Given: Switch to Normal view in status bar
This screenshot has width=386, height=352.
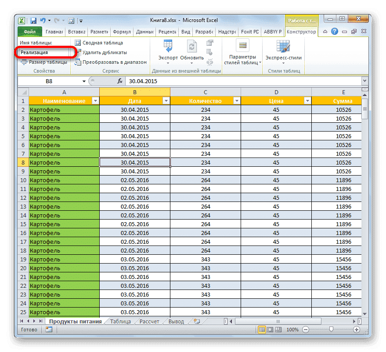Looking at the screenshot, I should pos(263,330).
